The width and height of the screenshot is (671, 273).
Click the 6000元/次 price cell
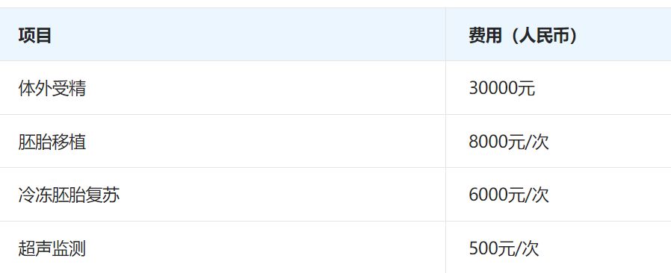click(558, 195)
